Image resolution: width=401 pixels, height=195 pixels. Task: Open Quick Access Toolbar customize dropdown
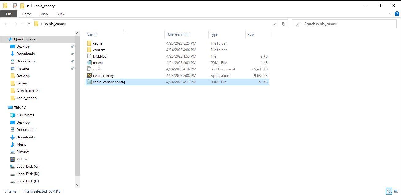pyautogui.click(x=28, y=6)
